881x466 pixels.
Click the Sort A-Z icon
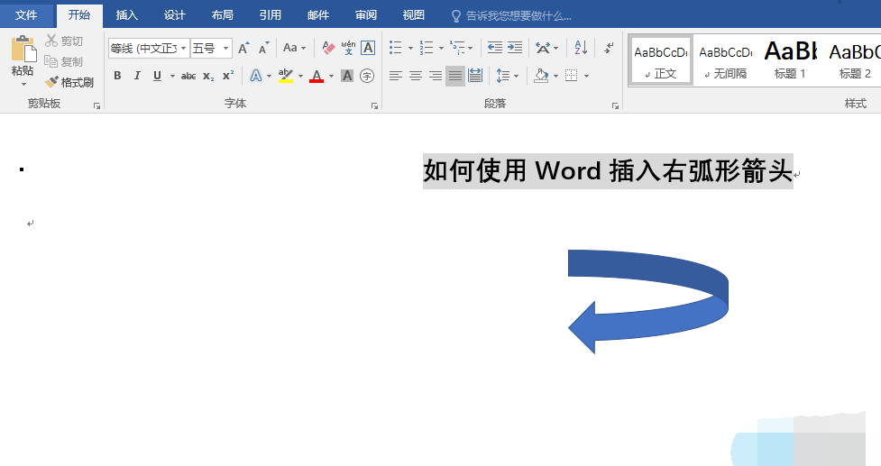(x=581, y=48)
